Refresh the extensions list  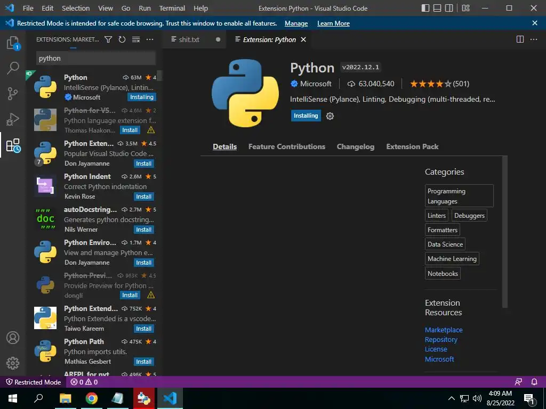(x=122, y=39)
